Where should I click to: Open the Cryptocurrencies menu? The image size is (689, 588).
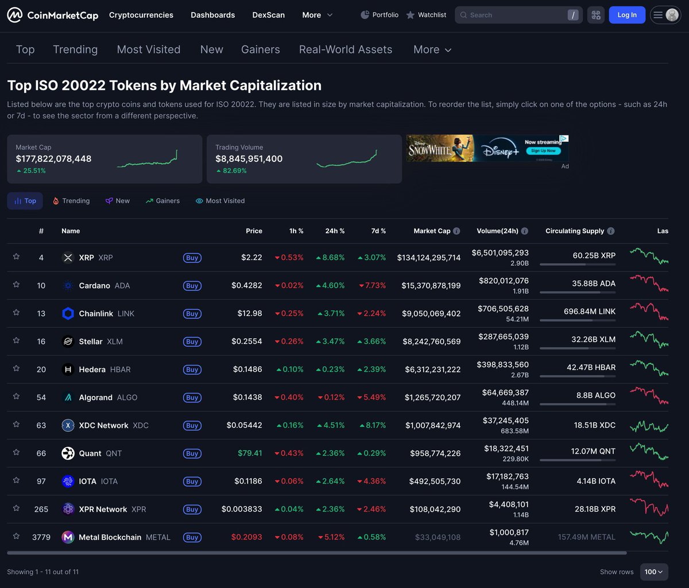click(x=141, y=15)
